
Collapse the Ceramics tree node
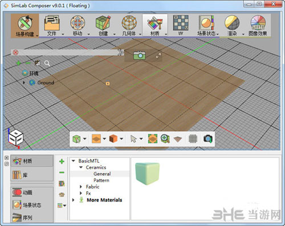pos(81,167)
